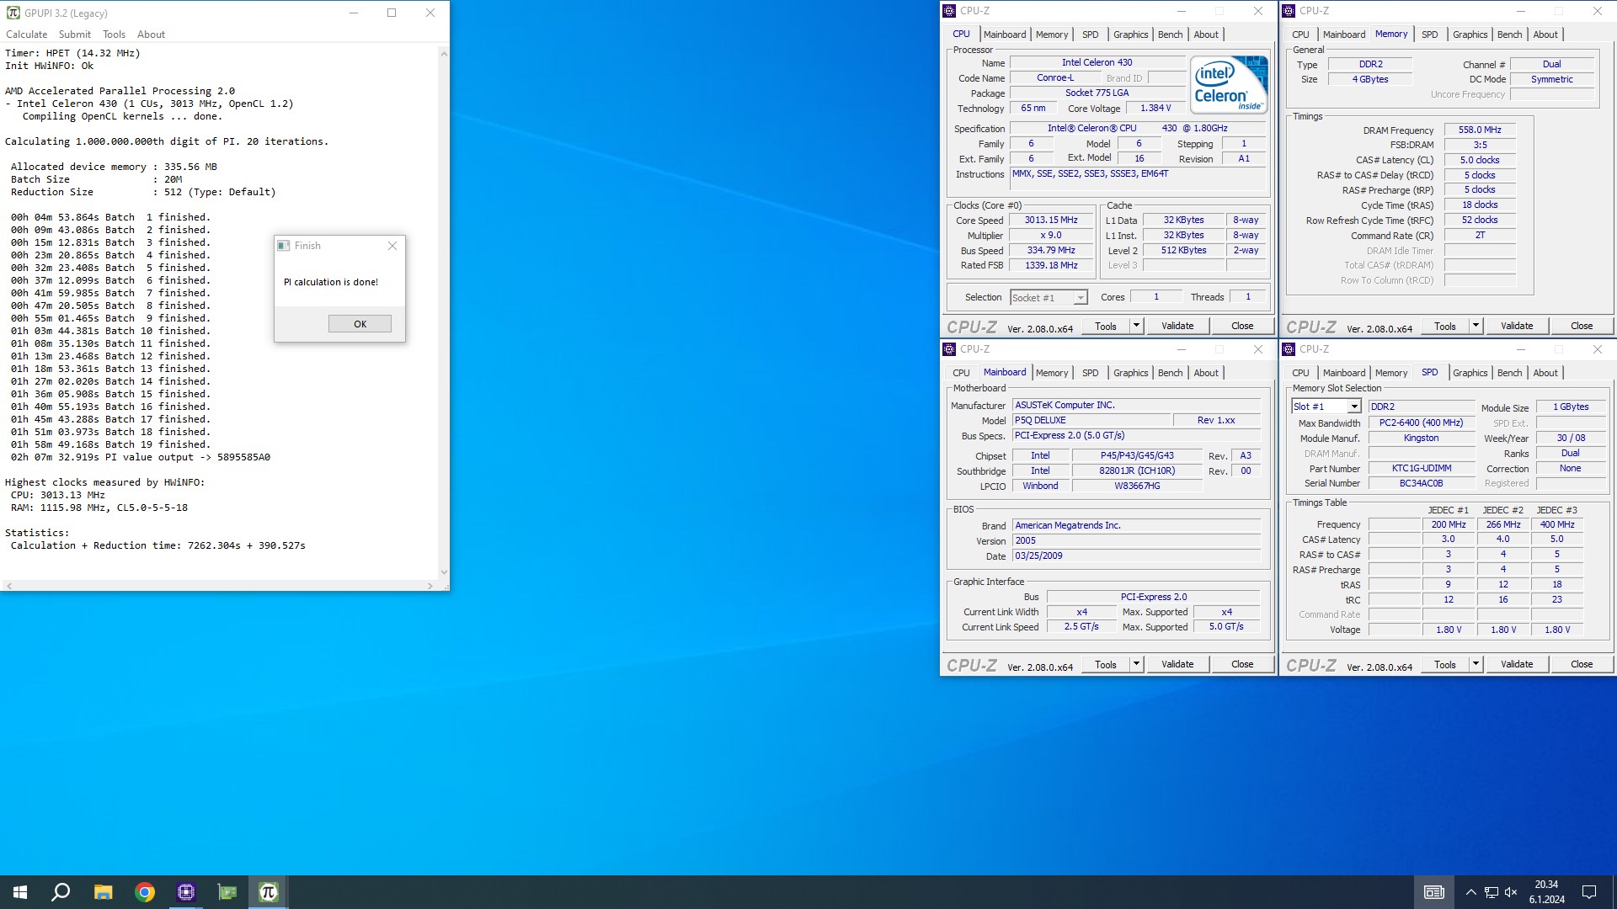Viewport: 1617px width, 909px height.
Task: Click part number KTC1G-UDIMM
Action: [x=1422, y=468]
